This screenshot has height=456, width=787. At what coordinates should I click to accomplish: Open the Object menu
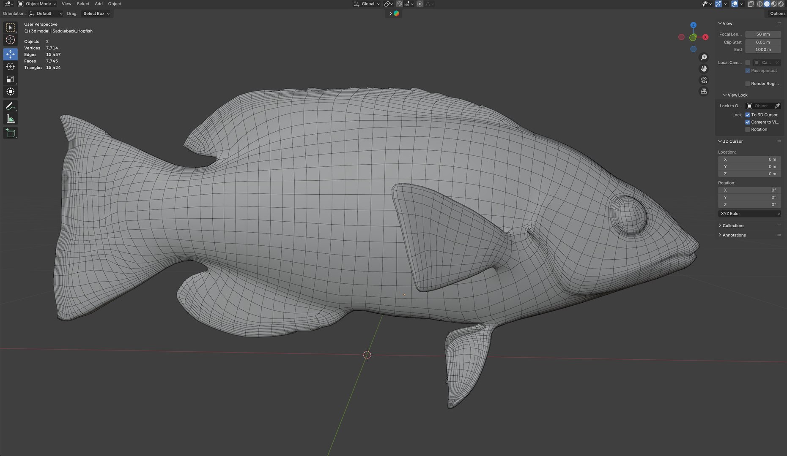pyautogui.click(x=114, y=4)
